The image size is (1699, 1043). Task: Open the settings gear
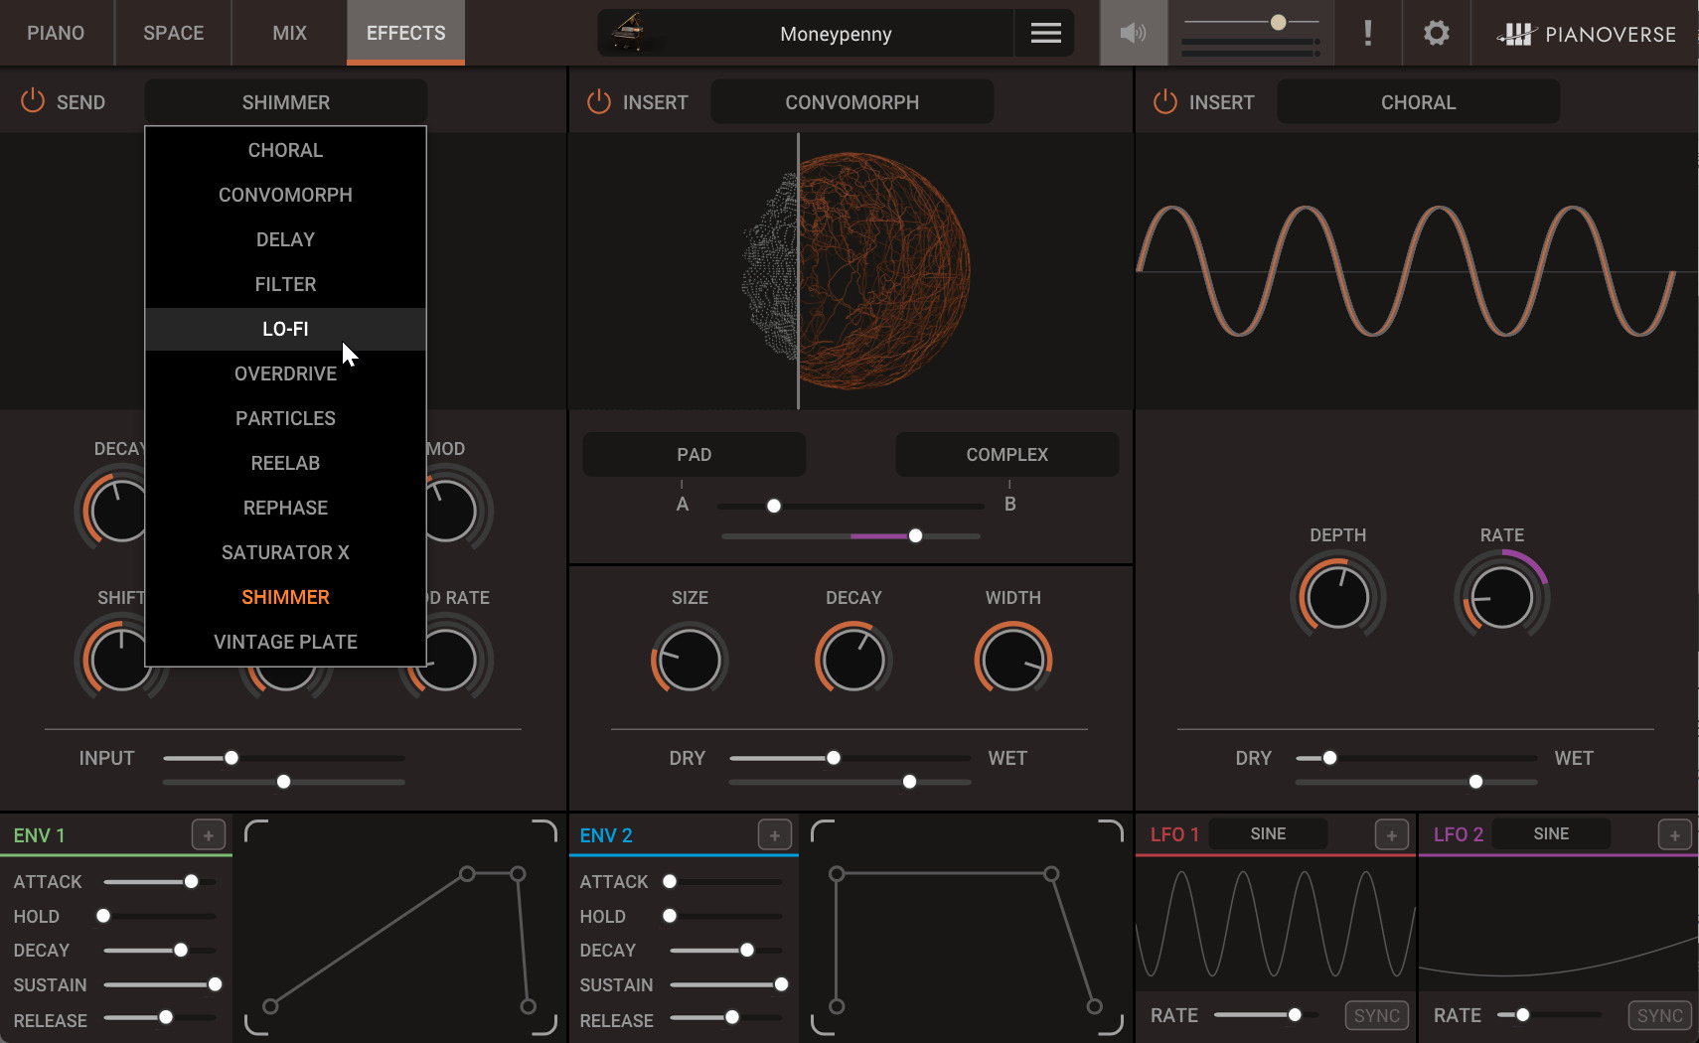(1436, 33)
